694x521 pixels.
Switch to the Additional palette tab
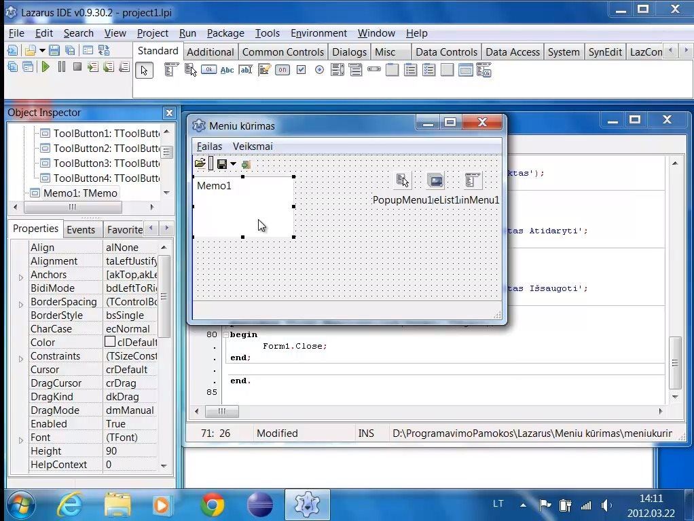click(211, 52)
